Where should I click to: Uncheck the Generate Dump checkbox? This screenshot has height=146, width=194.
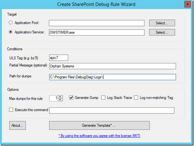point(71,98)
